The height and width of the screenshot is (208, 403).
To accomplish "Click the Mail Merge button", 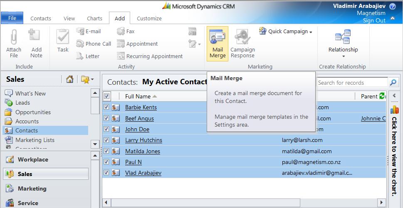I will (x=218, y=44).
